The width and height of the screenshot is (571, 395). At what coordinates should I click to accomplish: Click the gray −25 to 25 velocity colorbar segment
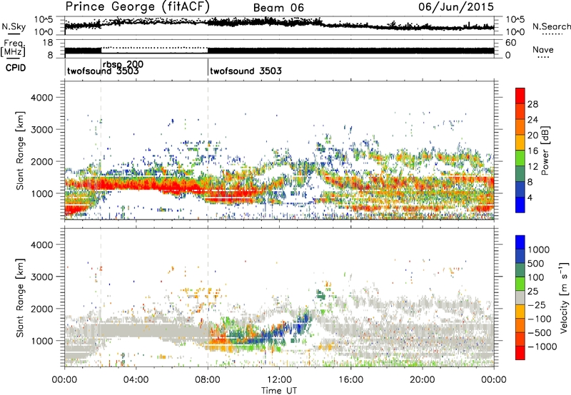[x=520, y=298]
